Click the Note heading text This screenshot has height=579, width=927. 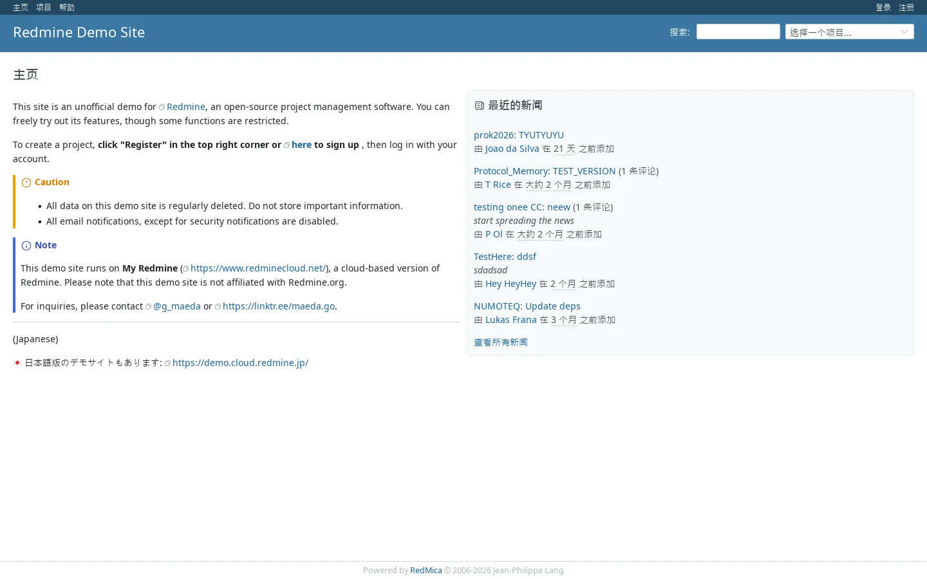[46, 245]
